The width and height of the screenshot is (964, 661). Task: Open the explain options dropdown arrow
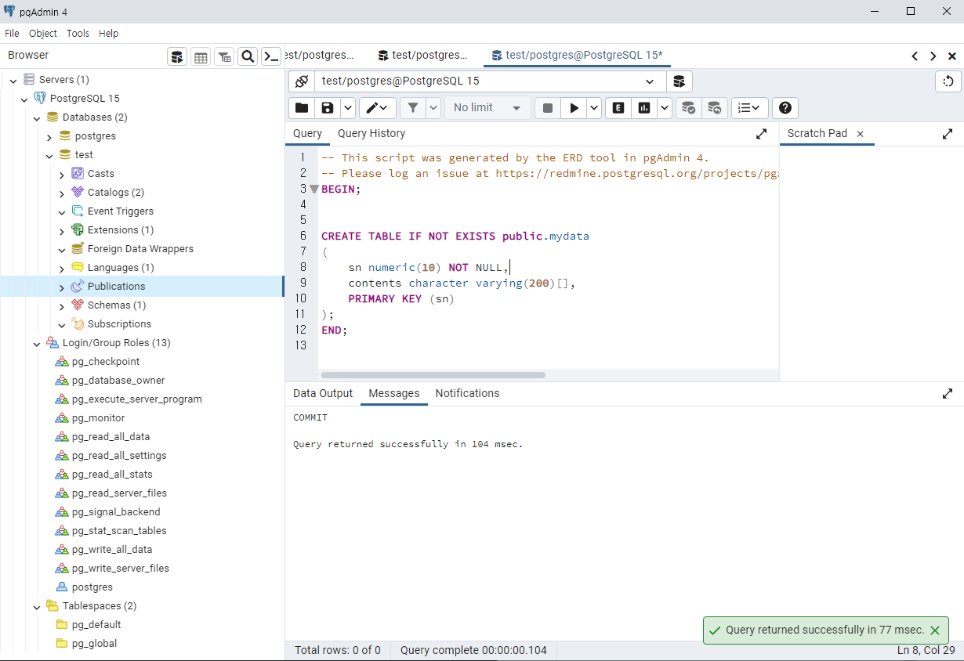click(x=665, y=108)
